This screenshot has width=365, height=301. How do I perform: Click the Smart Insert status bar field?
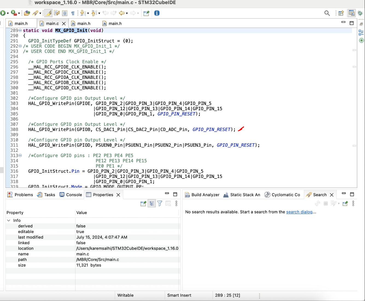click(x=179, y=295)
